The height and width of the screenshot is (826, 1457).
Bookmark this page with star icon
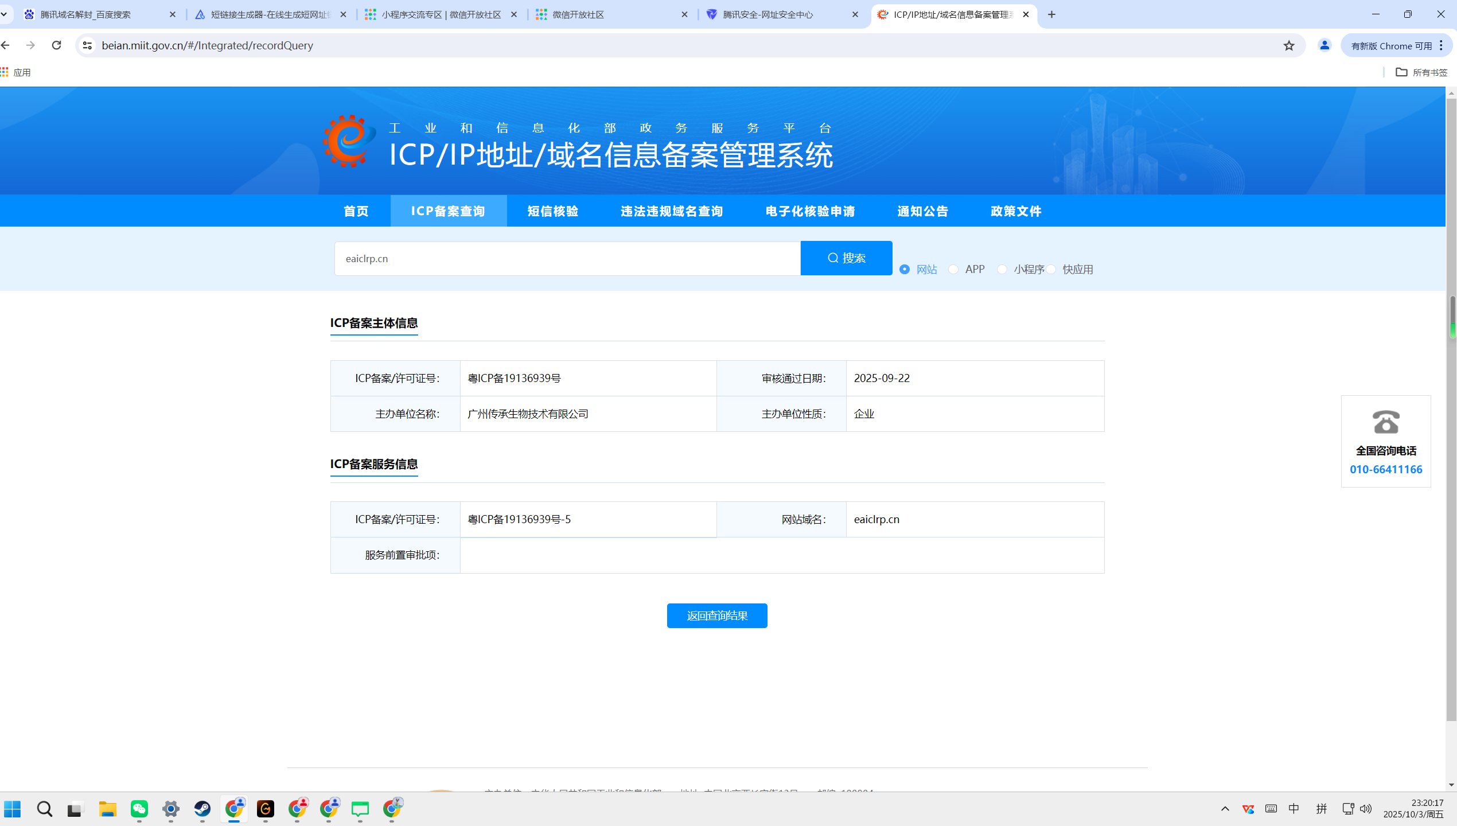coord(1289,45)
